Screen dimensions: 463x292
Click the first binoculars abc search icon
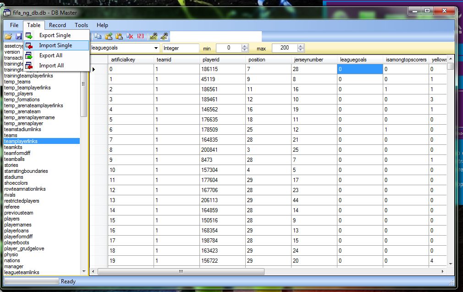[154, 36]
